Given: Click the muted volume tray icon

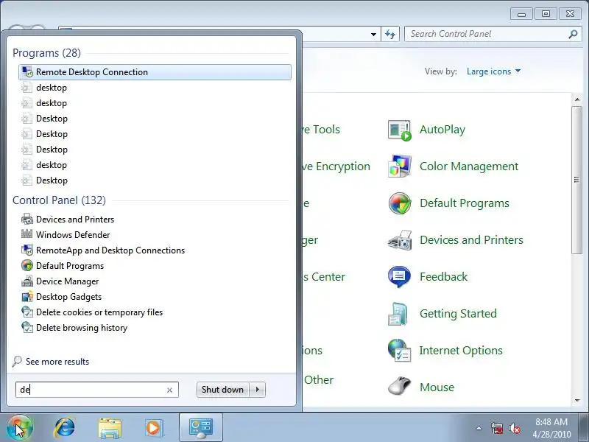Looking at the screenshot, I should point(514,428).
